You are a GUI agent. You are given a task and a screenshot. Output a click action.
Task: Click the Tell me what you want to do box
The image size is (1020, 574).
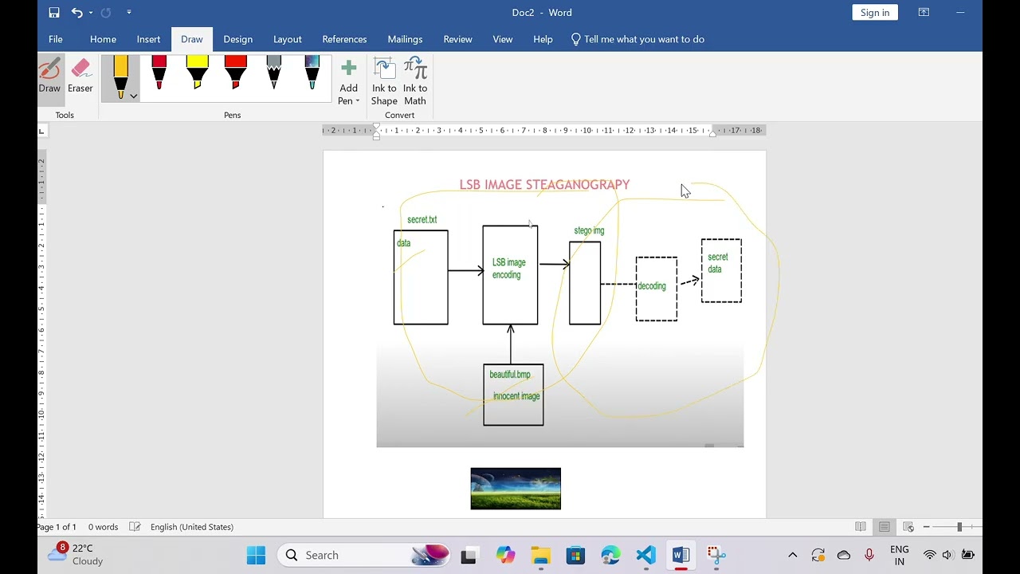pos(637,39)
